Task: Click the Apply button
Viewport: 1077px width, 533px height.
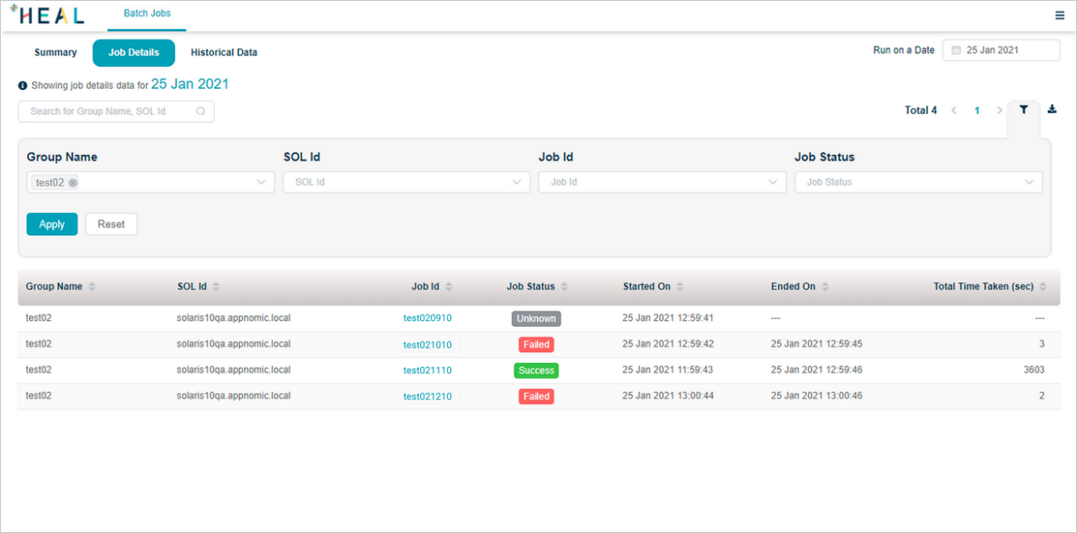Action: click(52, 224)
